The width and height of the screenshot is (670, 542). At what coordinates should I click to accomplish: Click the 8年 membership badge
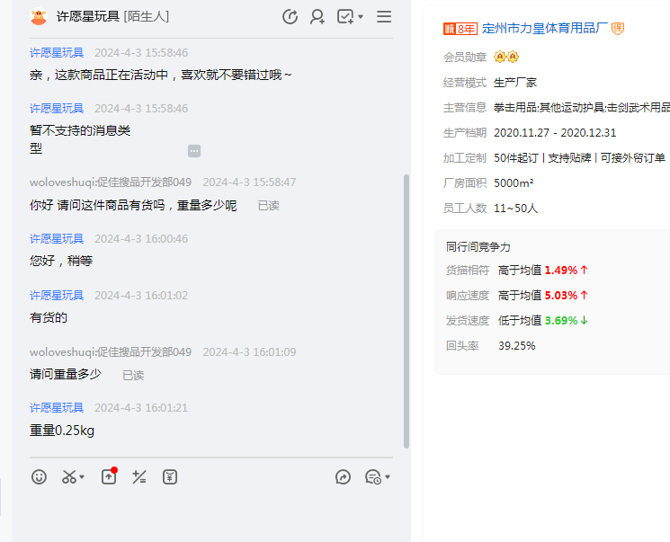click(x=460, y=29)
